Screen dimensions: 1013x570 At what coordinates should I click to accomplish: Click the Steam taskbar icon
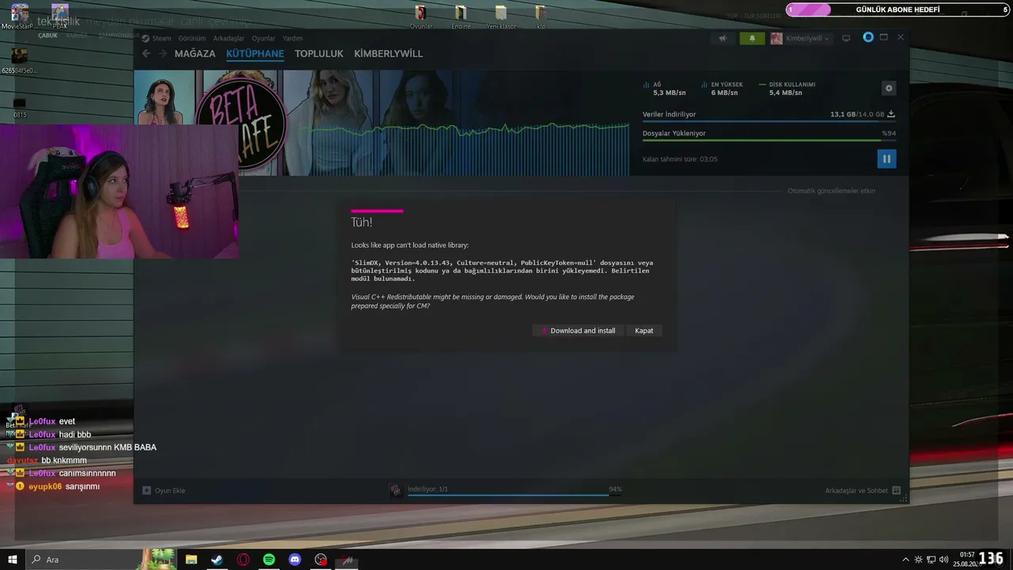(x=217, y=560)
